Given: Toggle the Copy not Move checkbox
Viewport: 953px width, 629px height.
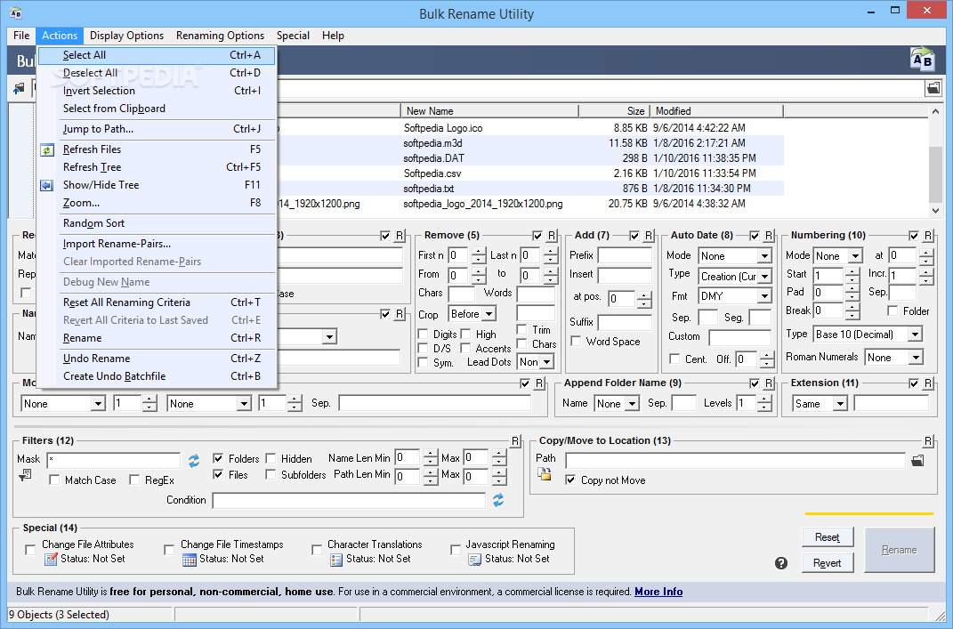Looking at the screenshot, I should click(570, 480).
